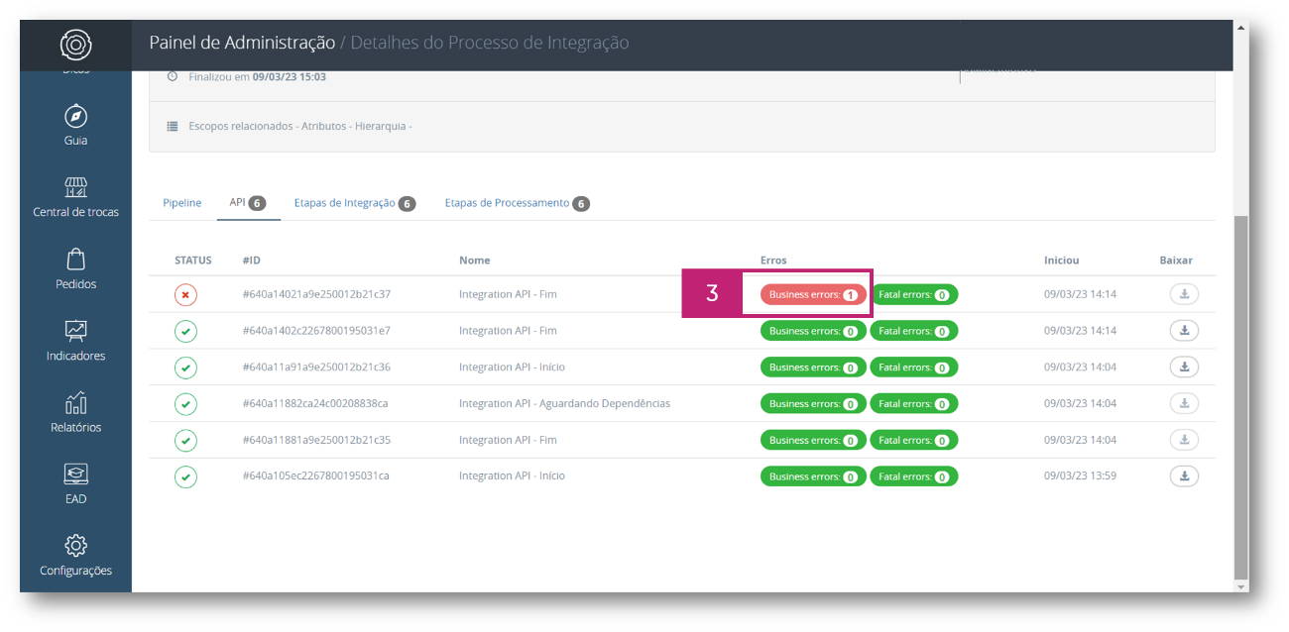Click the scrollbar up arrow
This screenshot has width=1289, height=632.
coord(1240,27)
